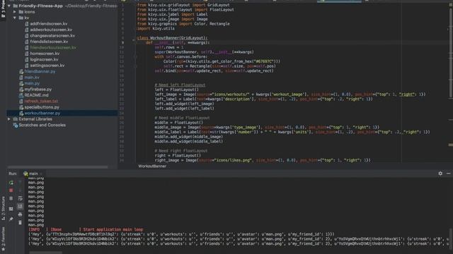Click the WorkoutBanner breadcrumb
453x254 pixels.
coord(152,167)
